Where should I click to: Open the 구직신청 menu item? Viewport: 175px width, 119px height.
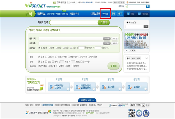105,14
